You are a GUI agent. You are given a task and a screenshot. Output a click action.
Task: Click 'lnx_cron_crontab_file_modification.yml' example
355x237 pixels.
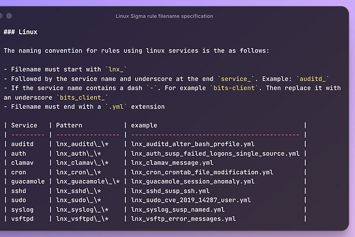pyautogui.click(x=202, y=172)
